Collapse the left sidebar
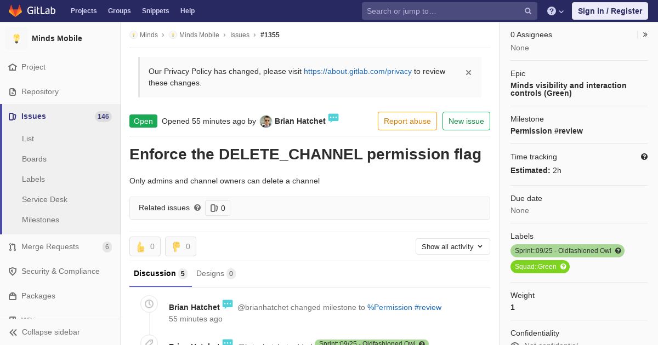 60,332
